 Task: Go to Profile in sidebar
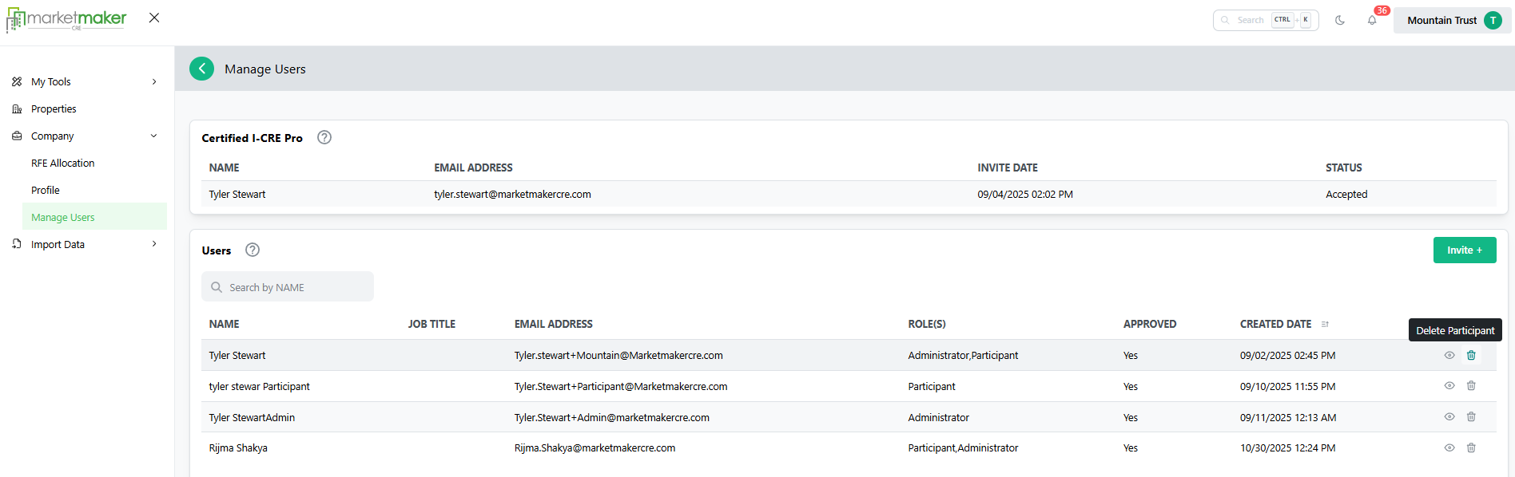tap(46, 190)
